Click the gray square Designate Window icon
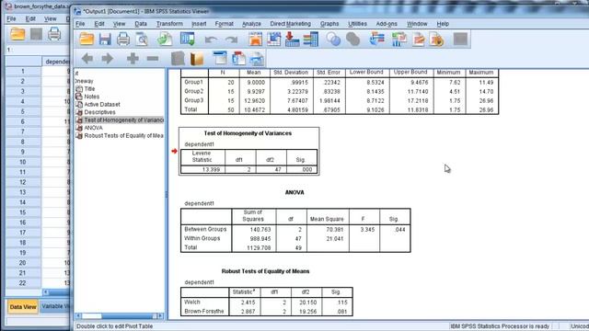This screenshot has height=331, width=589. [460, 39]
